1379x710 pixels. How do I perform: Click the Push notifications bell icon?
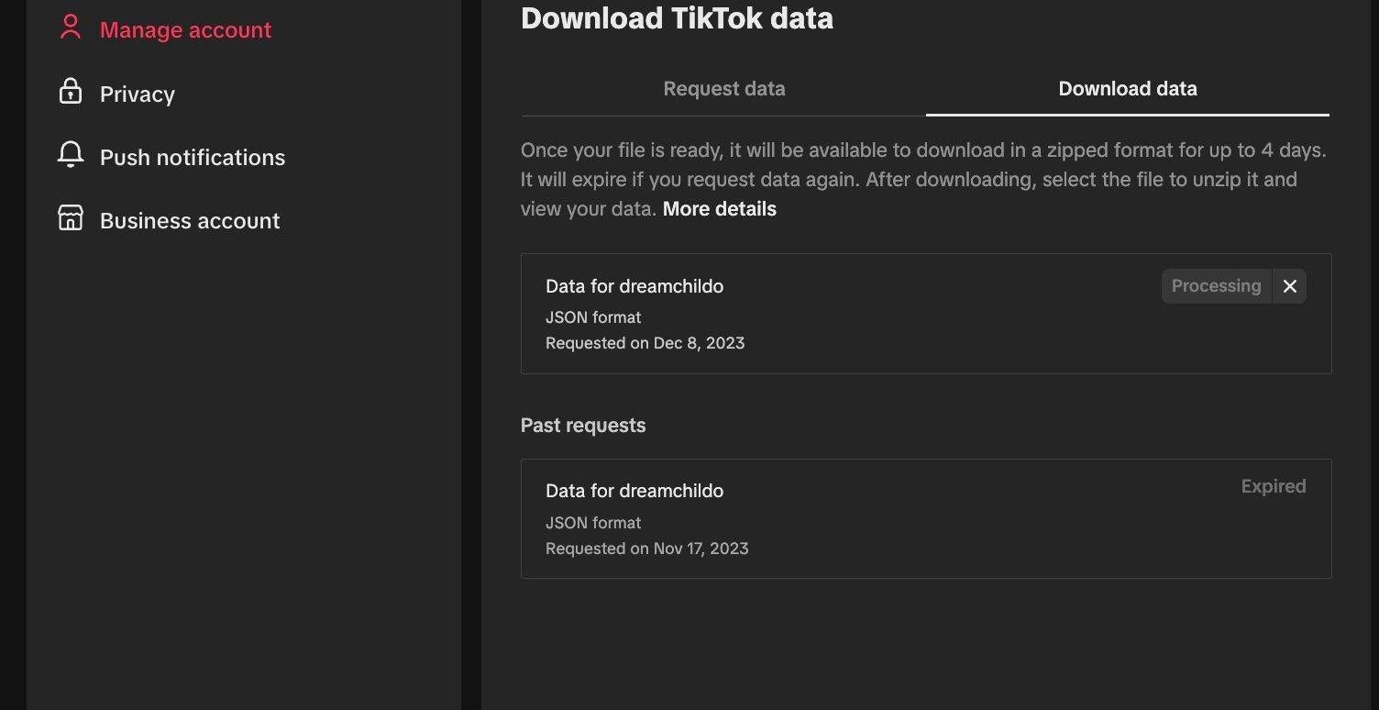click(70, 156)
